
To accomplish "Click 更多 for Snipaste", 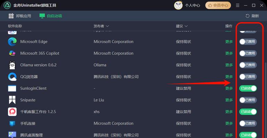I will [229, 100].
